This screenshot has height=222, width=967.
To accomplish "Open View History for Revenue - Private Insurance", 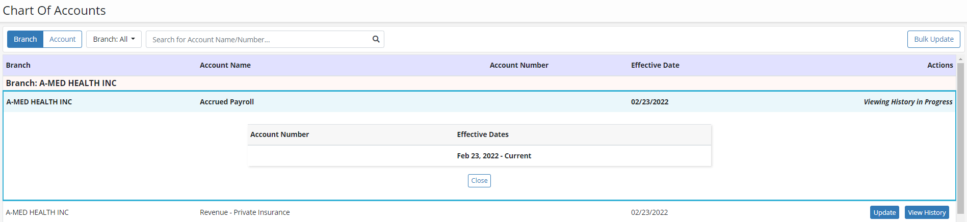I will pos(926,212).
